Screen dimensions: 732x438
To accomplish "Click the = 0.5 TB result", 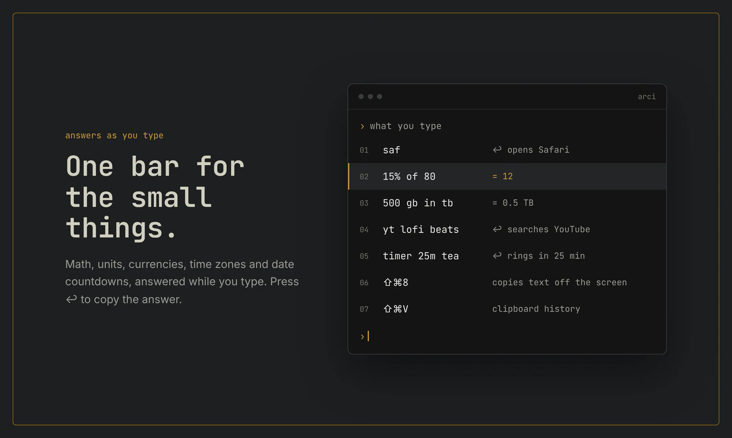I will (513, 203).
